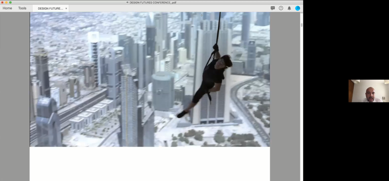Close the DESIGN FUTURE... document tab
Image resolution: width=389 pixels, height=181 pixels.
(66, 8)
